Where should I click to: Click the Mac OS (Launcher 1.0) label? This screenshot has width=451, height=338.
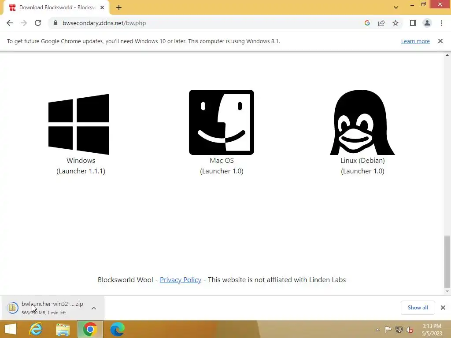pyautogui.click(x=222, y=165)
